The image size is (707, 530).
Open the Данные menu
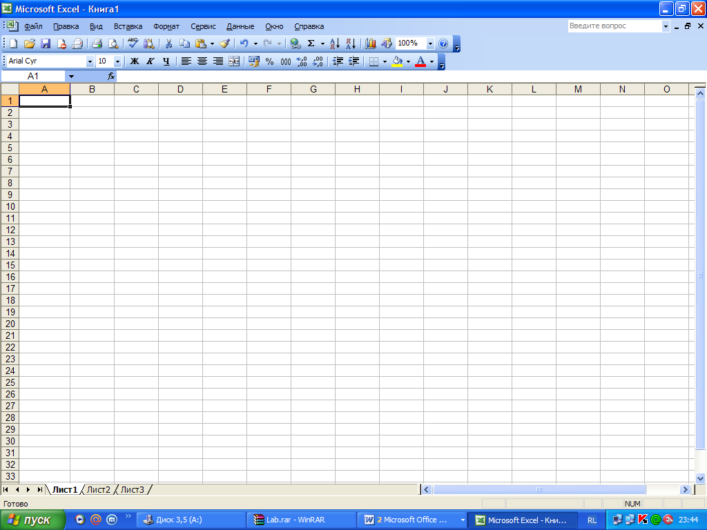[240, 27]
